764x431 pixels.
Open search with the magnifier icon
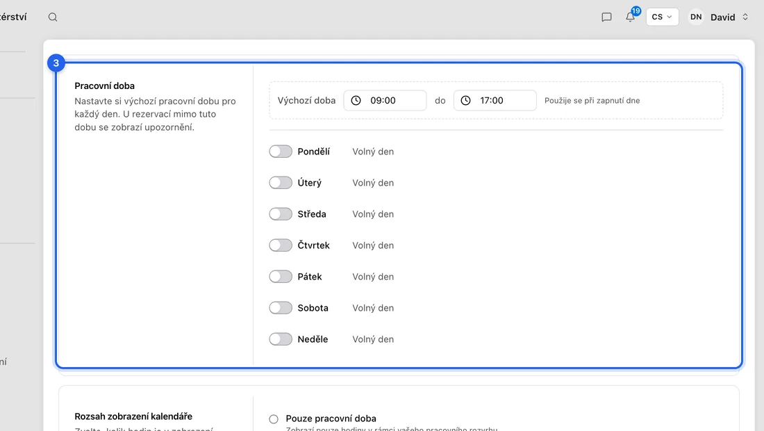coord(53,17)
